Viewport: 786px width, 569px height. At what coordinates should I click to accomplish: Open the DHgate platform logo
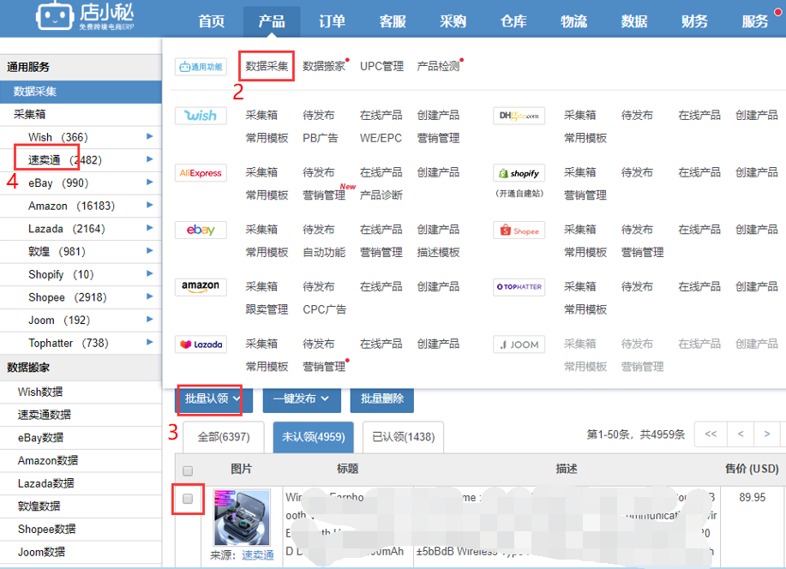(x=519, y=116)
